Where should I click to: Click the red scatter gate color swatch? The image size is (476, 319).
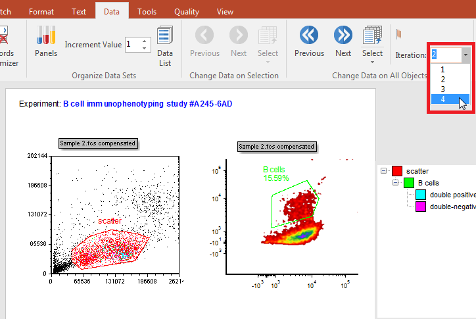(396, 171)
